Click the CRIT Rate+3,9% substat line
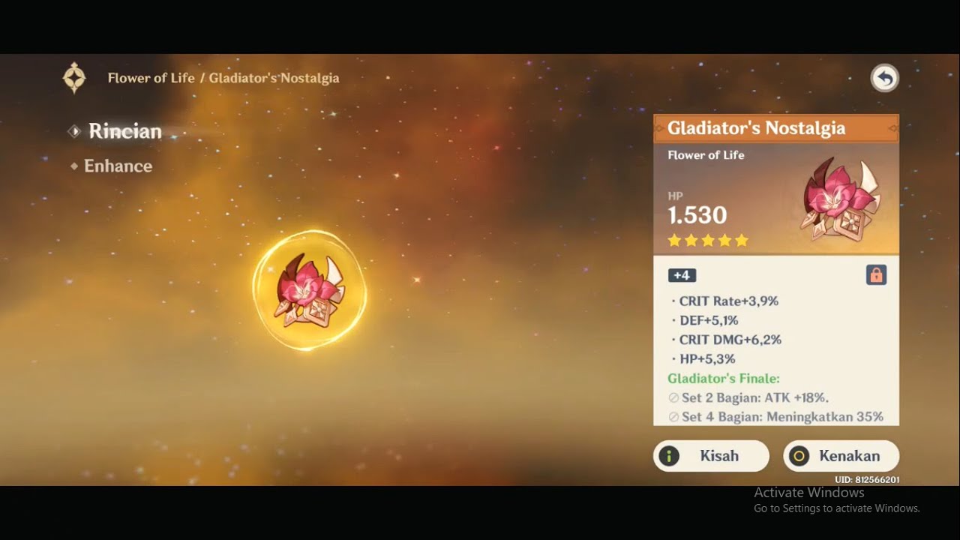Screen dimensions: 960x540 pos(725,301)
